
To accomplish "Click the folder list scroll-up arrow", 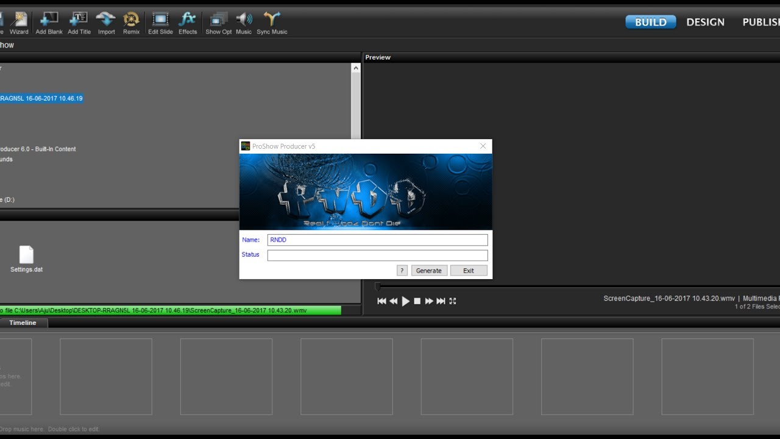I will pyautogui.click(x=356, y=68).
